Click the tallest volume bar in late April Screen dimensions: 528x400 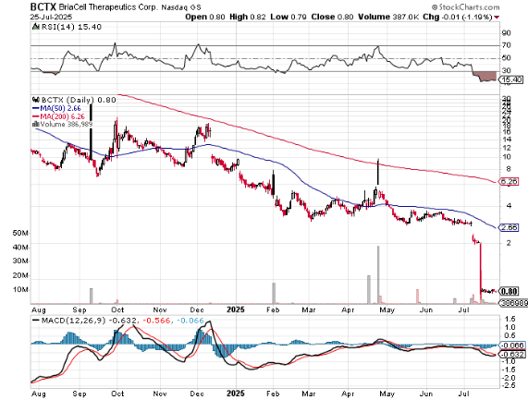click(378, 275)
